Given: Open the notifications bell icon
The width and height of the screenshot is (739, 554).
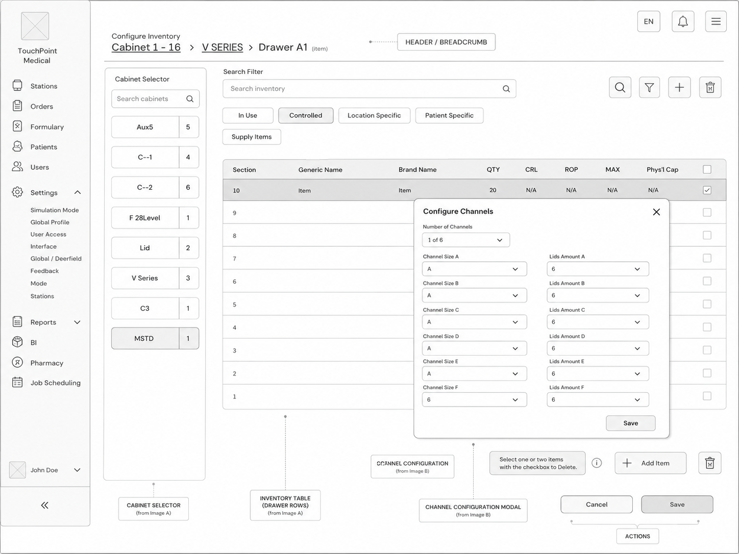Looking at the screenshot, I should [x=683, y=21].
